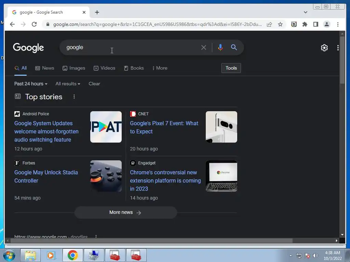This screenshot has height=262, width=350.
Task: Open Chrome's controversial extension platform article
Action: tap(165, 180)
